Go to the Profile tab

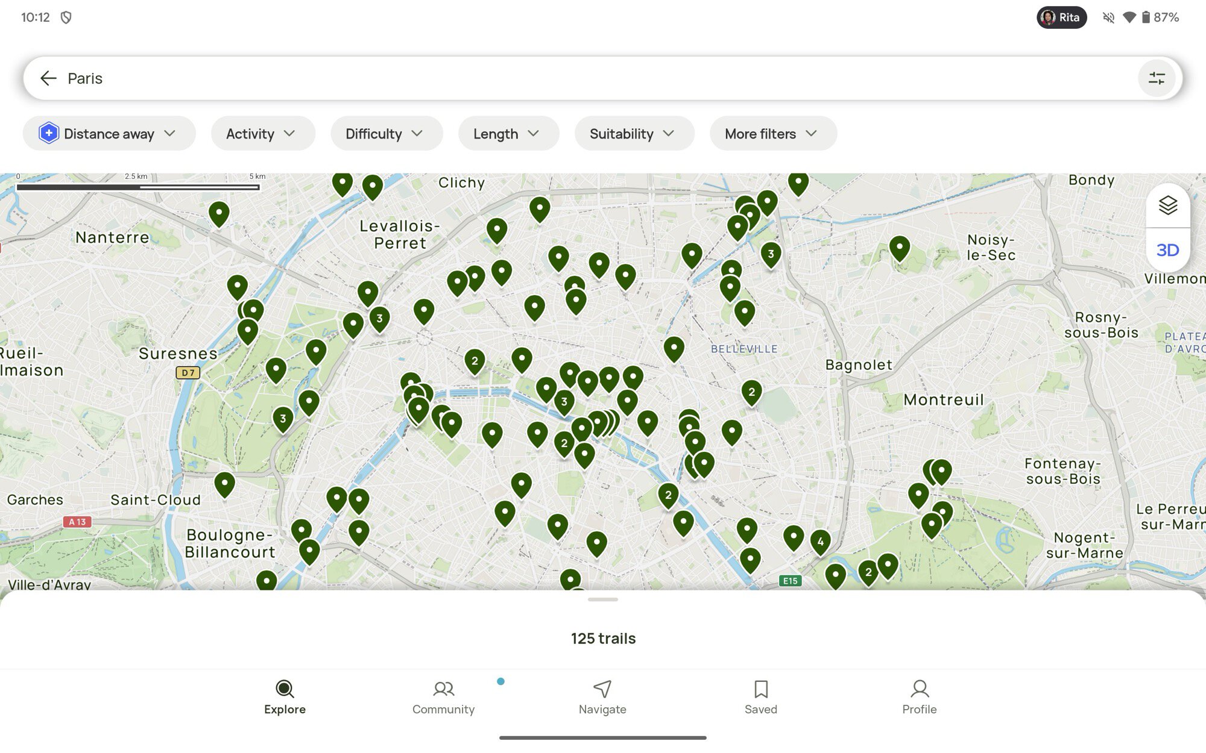tap(919, 697)
